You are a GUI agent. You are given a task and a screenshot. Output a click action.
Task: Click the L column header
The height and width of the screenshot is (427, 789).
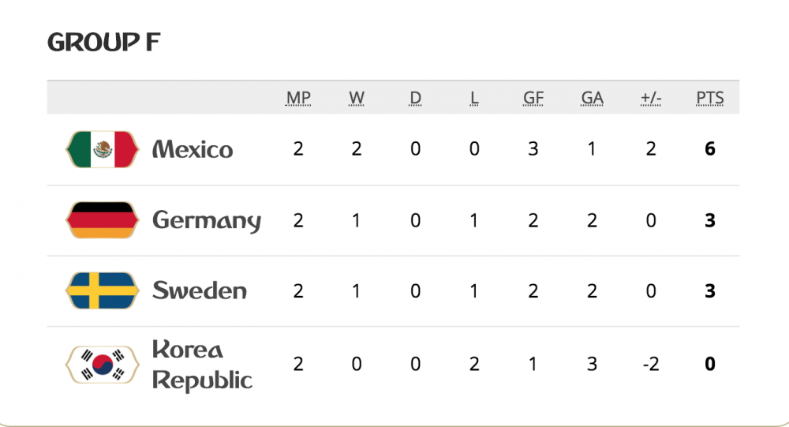pyautogui.click(x=474, y=99)
